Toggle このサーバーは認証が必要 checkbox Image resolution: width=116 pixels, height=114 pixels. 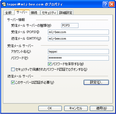click(x=13, y=83)
